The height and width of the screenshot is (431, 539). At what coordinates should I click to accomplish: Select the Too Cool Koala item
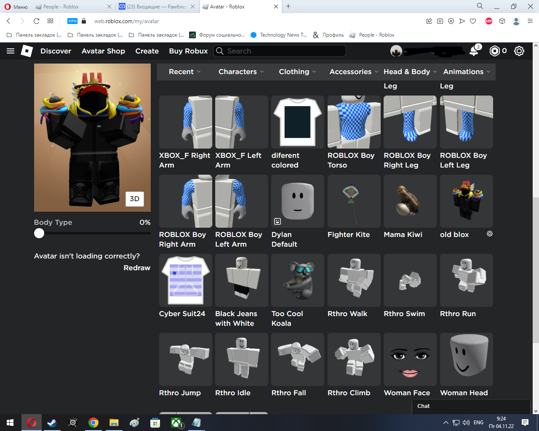298,290
